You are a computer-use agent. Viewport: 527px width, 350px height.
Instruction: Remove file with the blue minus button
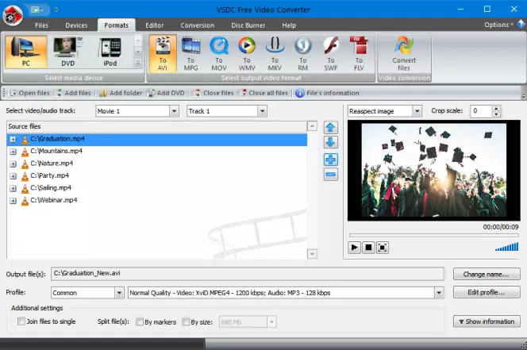point(331,175)
